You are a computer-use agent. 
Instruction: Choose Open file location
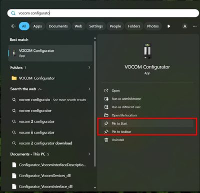pos(147,115)
